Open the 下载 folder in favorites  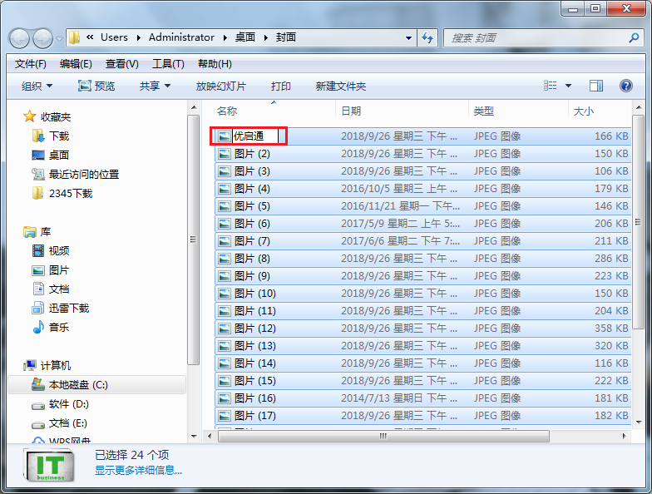(58, 136)
